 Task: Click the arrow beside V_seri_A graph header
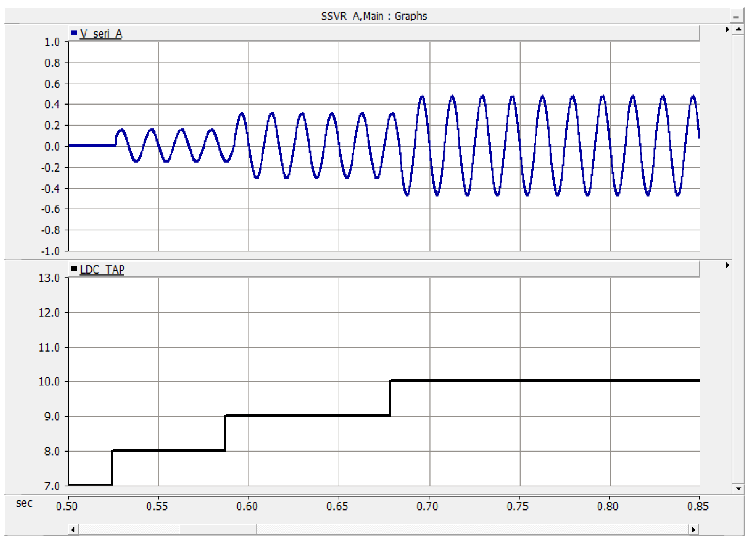pyautogui.click(x=727, y=30)
